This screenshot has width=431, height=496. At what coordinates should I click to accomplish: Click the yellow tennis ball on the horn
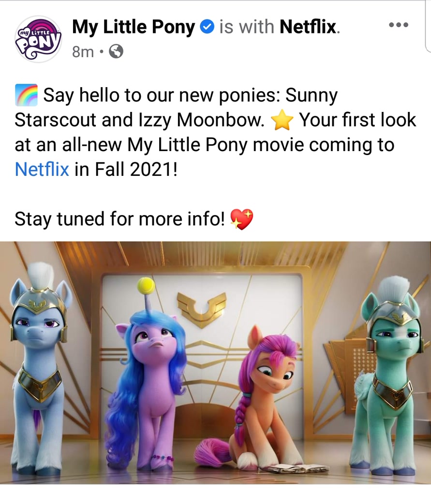click(146, 286)
